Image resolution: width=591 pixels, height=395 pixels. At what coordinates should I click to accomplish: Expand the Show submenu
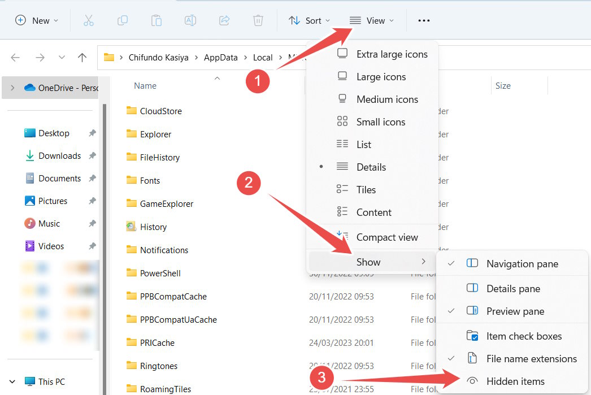coord(368,262)
